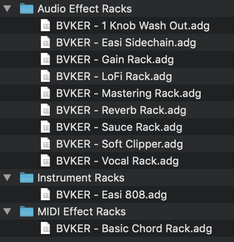This screenshot has height=242, width=234.
Task: Click the MIDI Effect Racks folder icon
Action: (27, 211)
